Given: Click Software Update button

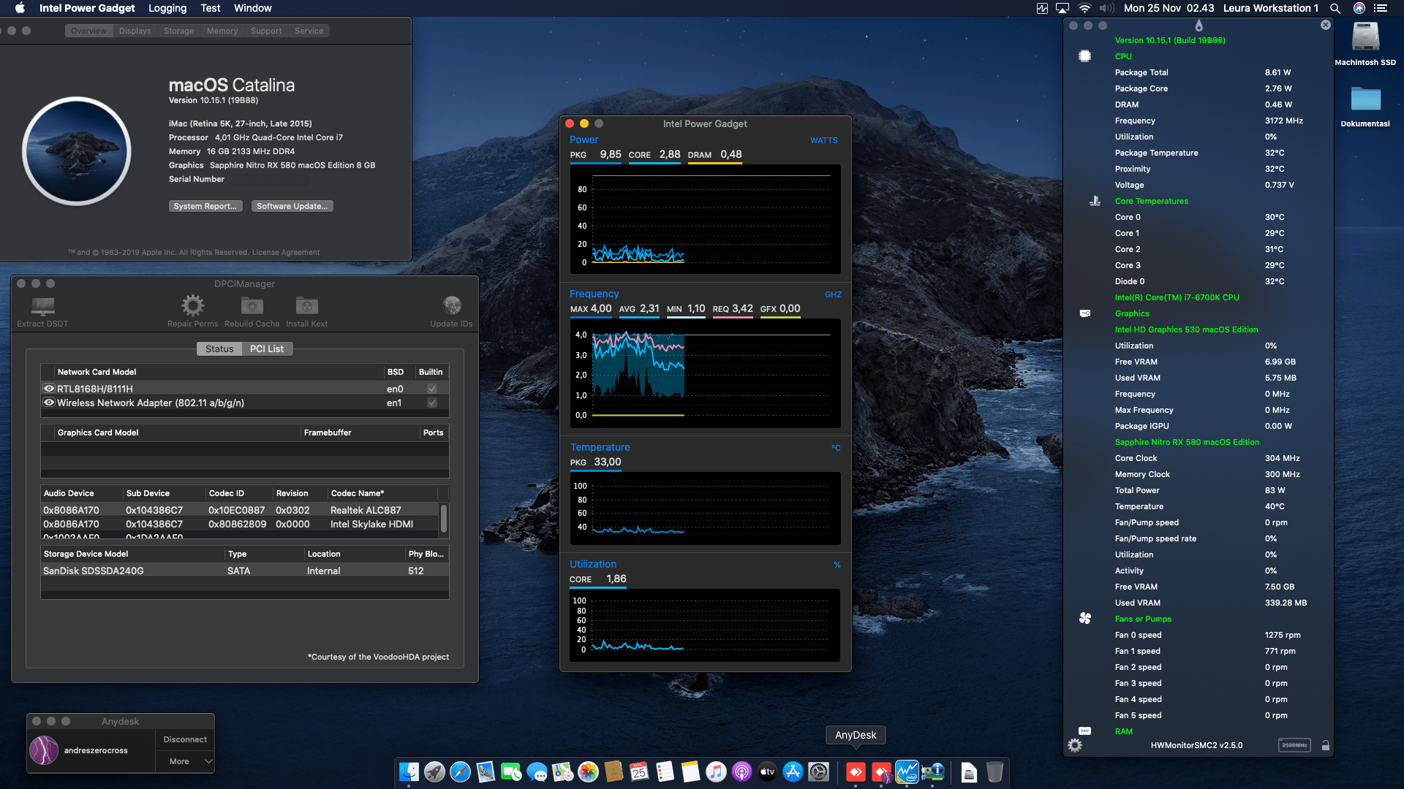Looking at the screenshot, I should [292, 206].
